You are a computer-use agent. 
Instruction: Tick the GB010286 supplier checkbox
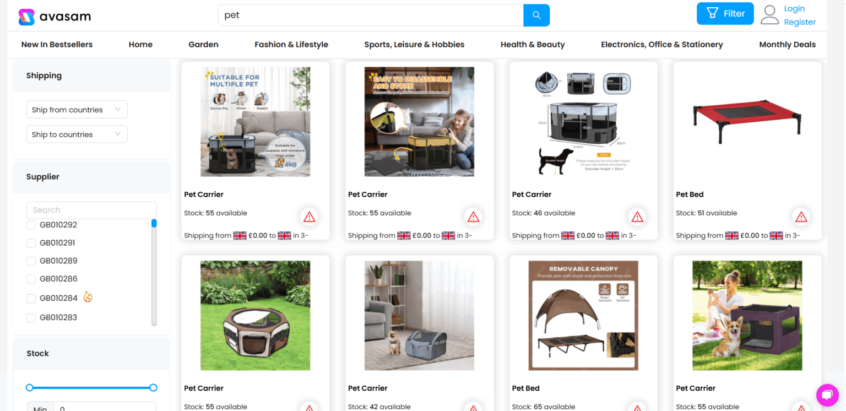point(31,279)
